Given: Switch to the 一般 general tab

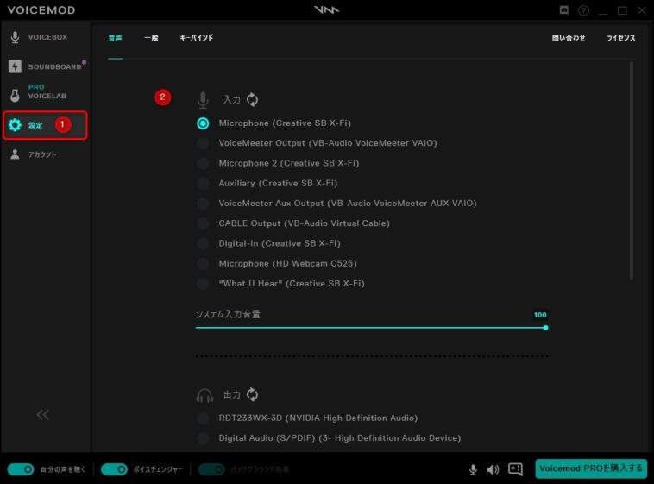Looking at the screenshot, I should [x=151, y=38].
